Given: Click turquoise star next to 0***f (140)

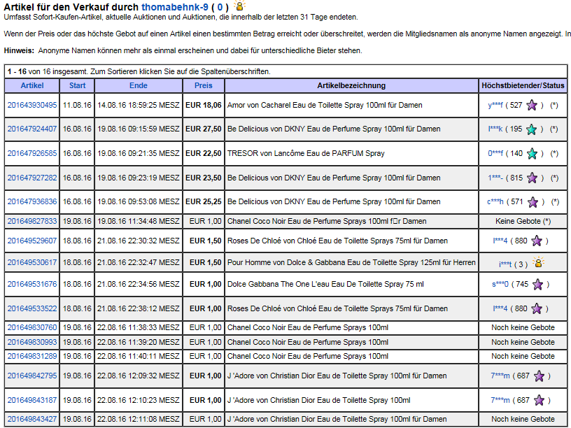Looking at the screenshot, I should point(532,154).
